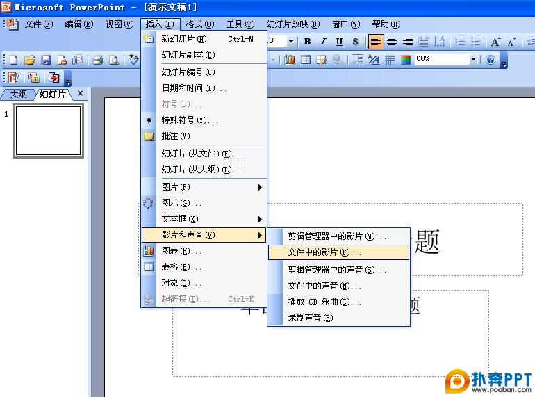Click the Color/Grayscale icon
The image size is (535, 397).
click(406, 60)
